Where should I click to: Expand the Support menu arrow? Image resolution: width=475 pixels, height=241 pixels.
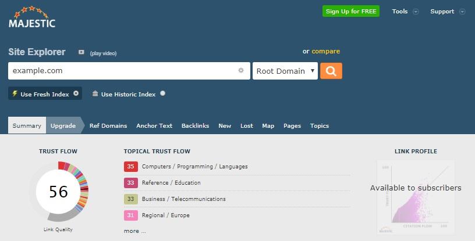coord(462,12)
